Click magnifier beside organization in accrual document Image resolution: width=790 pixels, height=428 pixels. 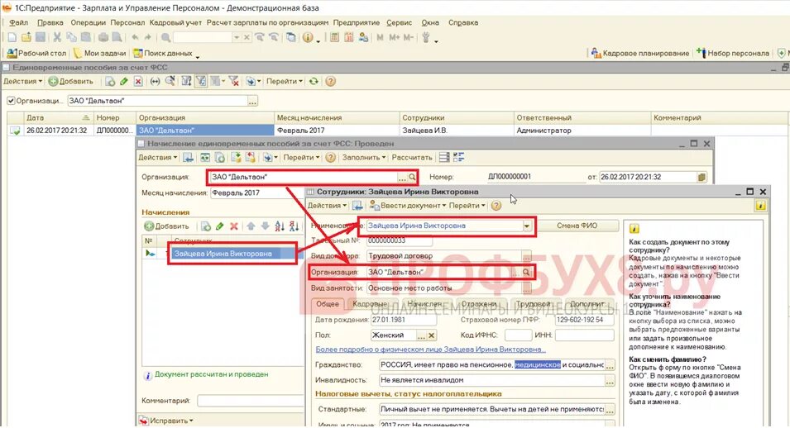click(x=412, y=178)
